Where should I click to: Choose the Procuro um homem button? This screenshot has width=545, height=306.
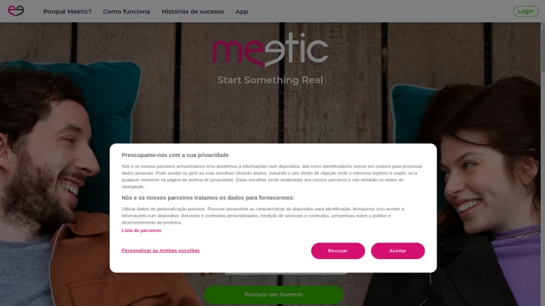tap(274, 295)
